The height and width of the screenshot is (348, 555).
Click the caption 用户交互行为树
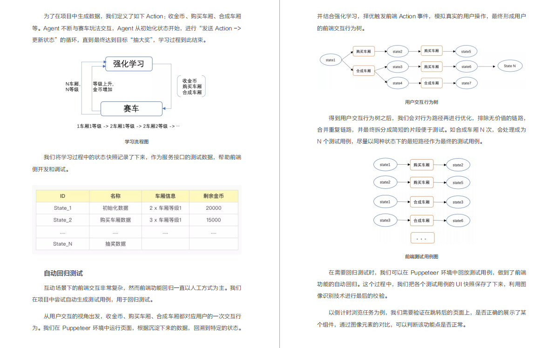(x=421, y=102)
